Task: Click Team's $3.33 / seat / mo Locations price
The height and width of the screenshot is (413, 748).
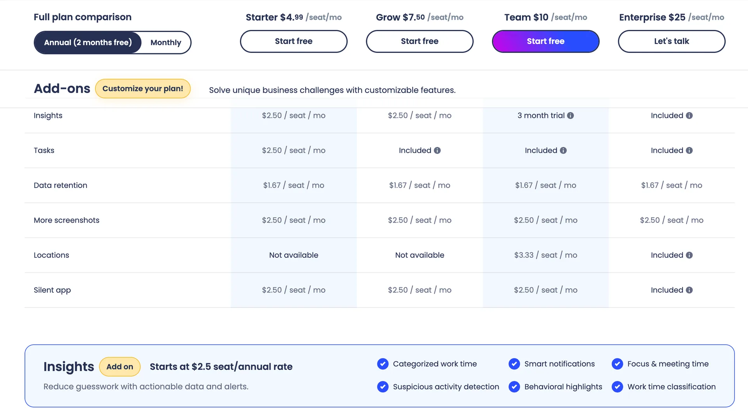Action: click(x=546, y=255)
